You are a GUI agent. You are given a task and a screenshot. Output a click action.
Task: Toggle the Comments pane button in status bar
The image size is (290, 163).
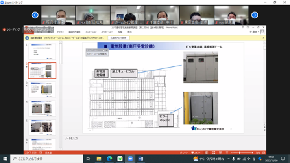[x=196, y=153]
